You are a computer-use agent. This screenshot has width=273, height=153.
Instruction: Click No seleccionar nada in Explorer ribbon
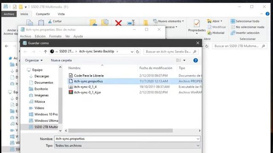pyautogui.click(x=247, y=27)
